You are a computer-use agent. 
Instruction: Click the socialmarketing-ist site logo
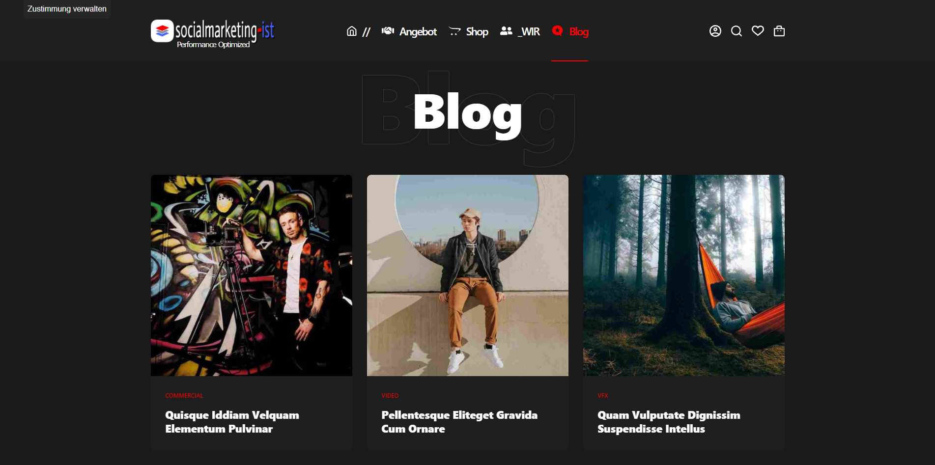point(213,33)
